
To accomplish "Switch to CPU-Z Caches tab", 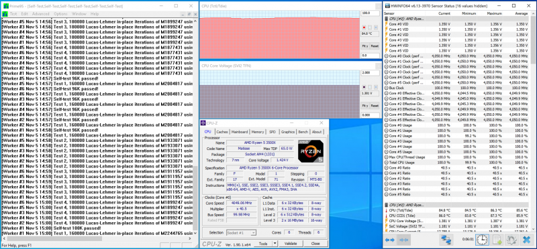I will click(222, 132).
